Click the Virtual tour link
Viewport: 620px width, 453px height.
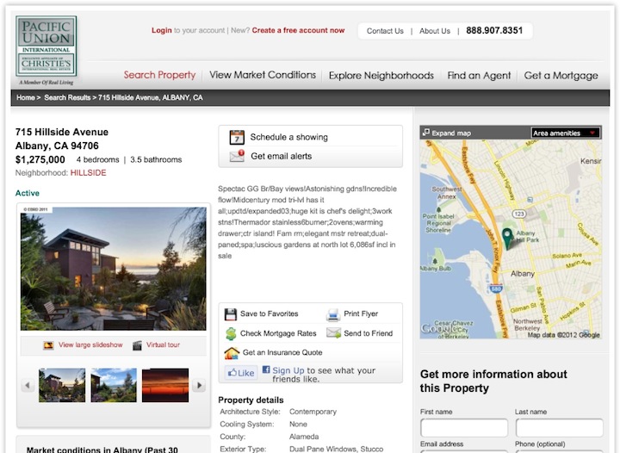point(163,345)
